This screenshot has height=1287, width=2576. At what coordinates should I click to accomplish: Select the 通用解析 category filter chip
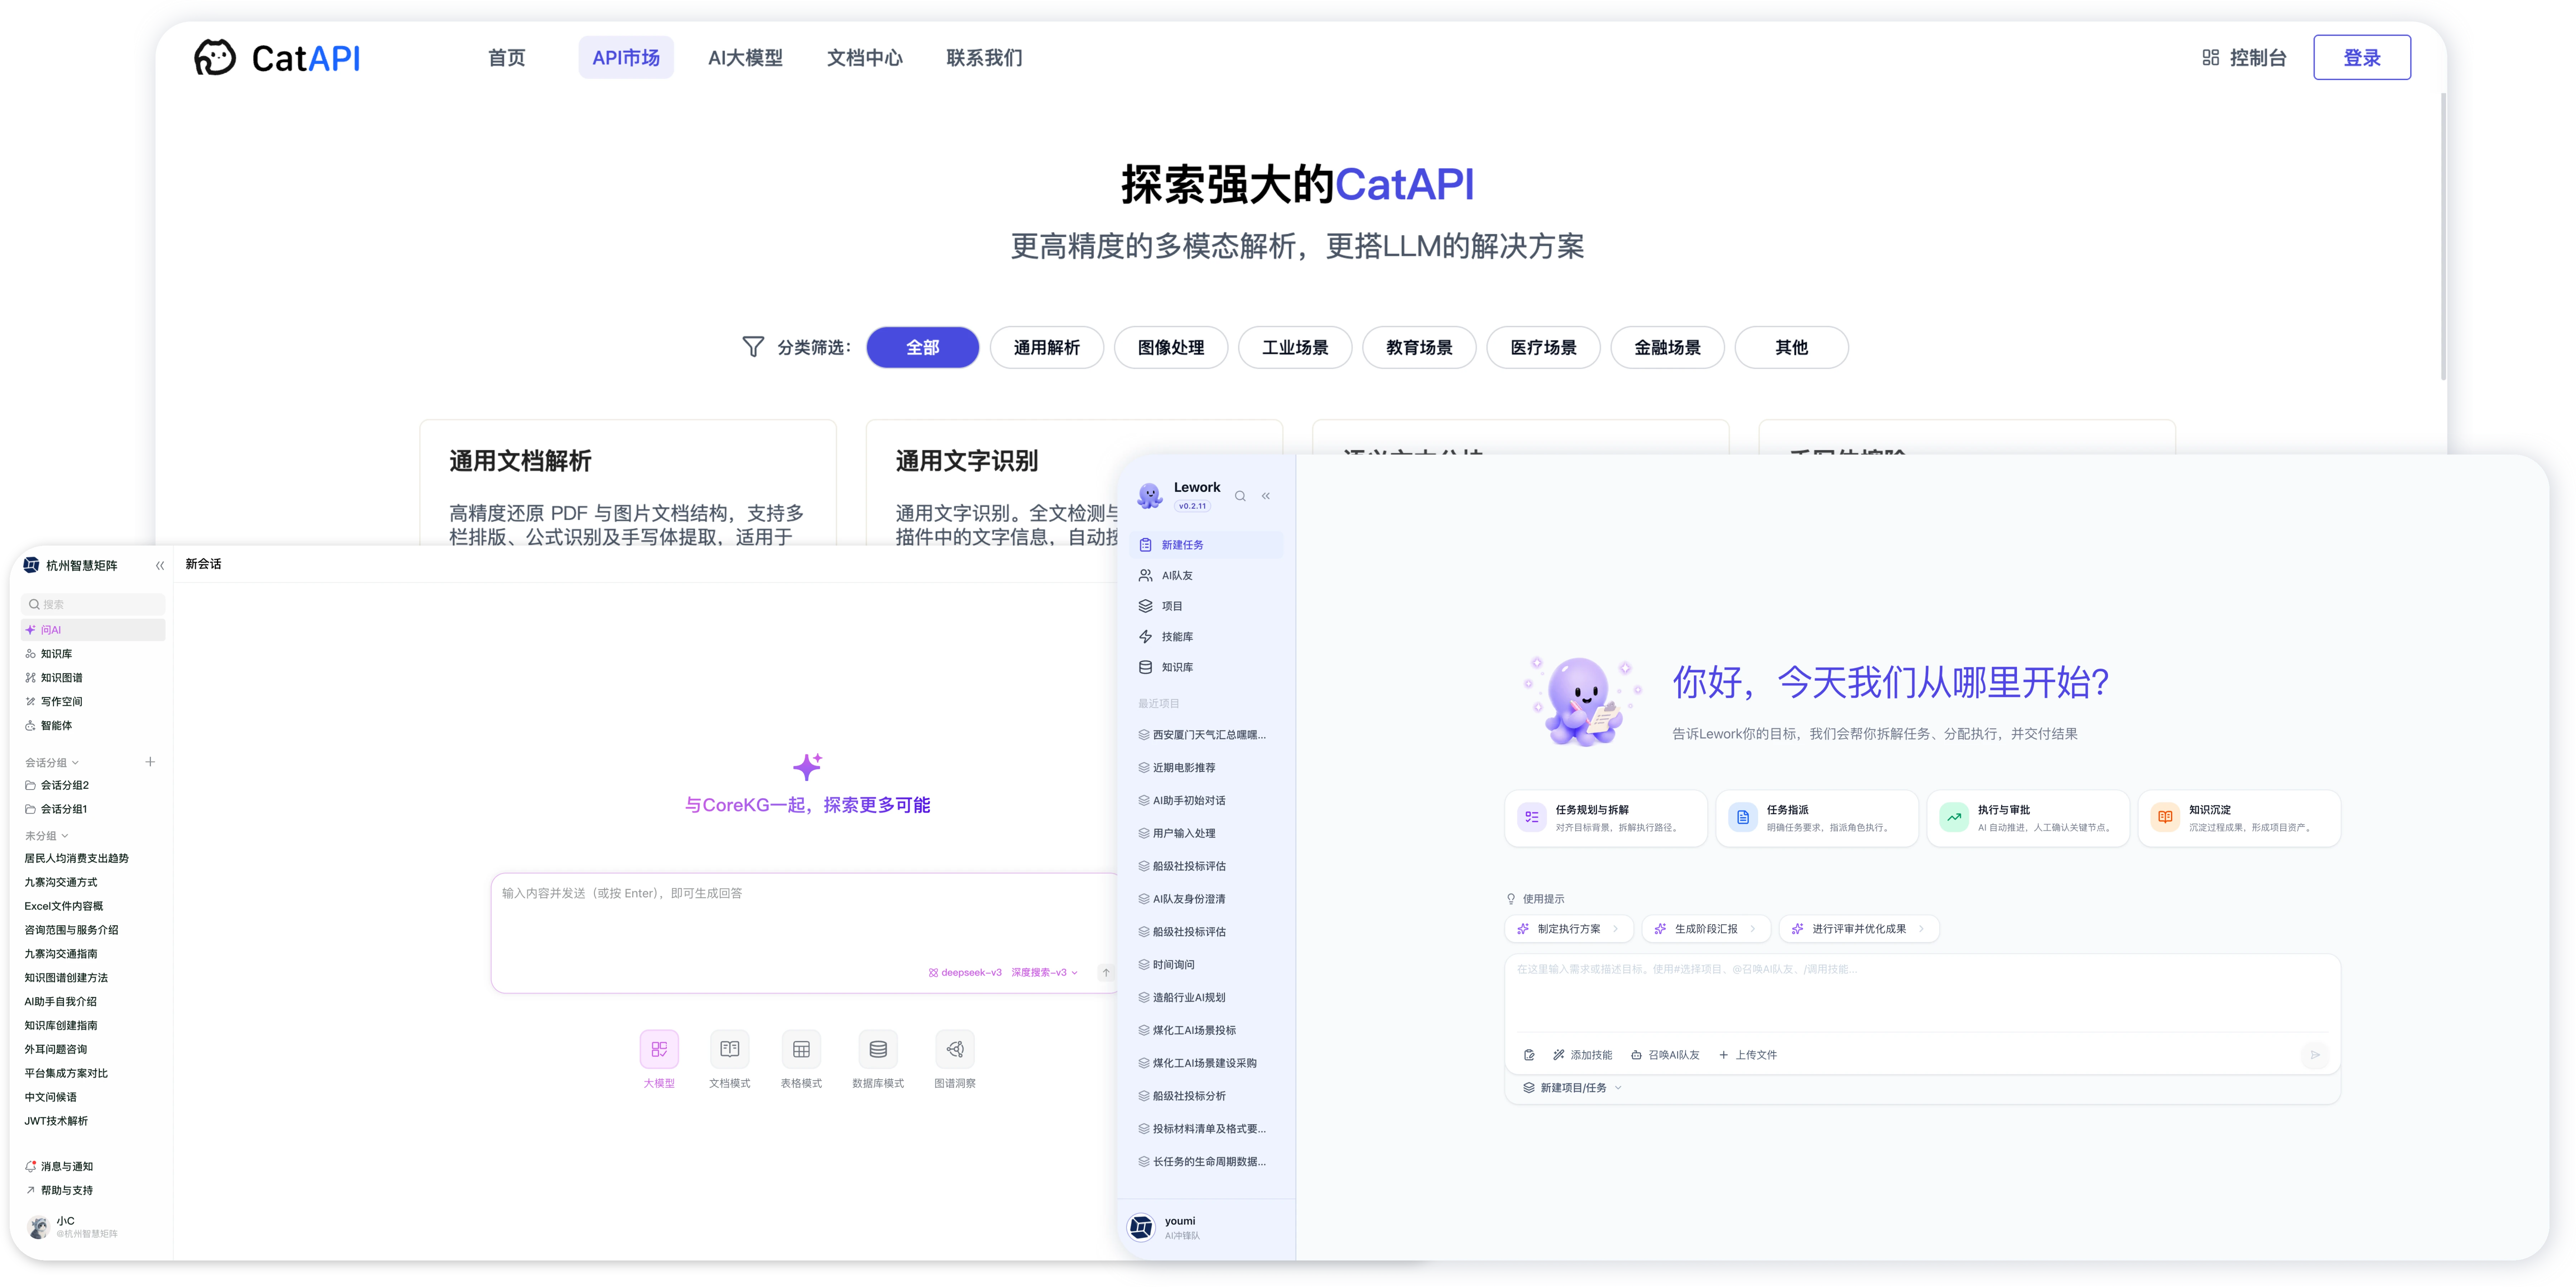[1047, 347]
